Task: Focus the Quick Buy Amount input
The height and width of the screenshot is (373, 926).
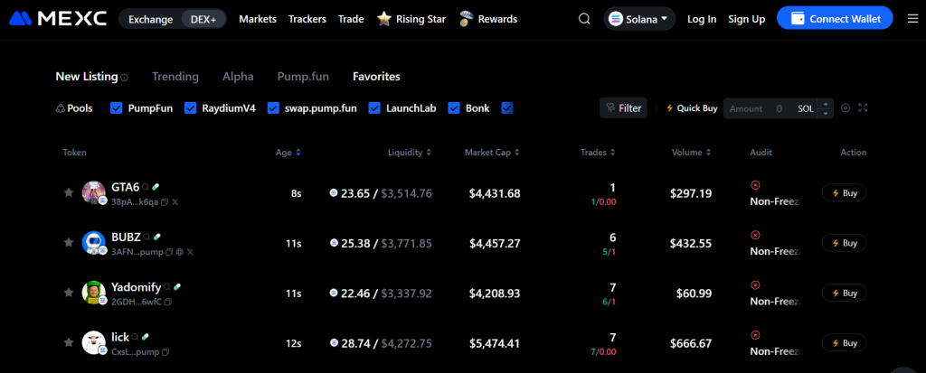Action: coord(771,108)
